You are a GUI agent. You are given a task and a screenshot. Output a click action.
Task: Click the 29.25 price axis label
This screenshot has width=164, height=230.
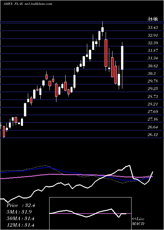153,89
